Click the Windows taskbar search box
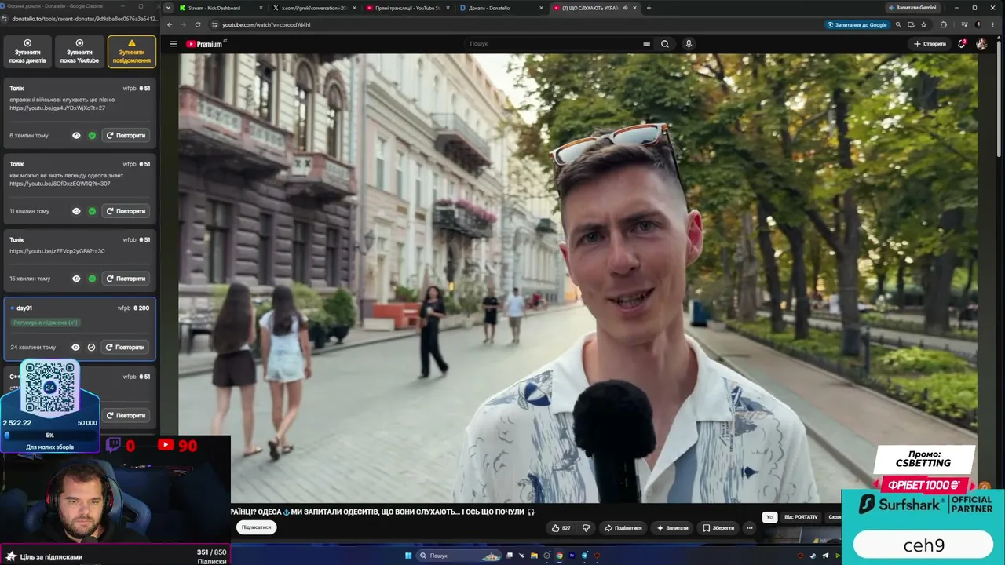This screenshot has width=1005, height=565. (x=459, y=556)
